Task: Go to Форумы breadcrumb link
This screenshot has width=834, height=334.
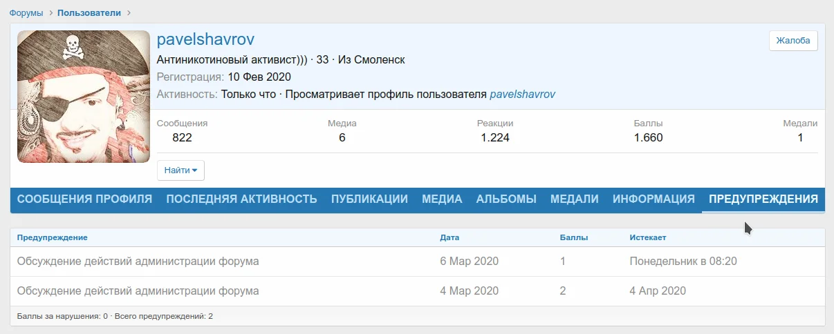Action: tap(26, 13)
